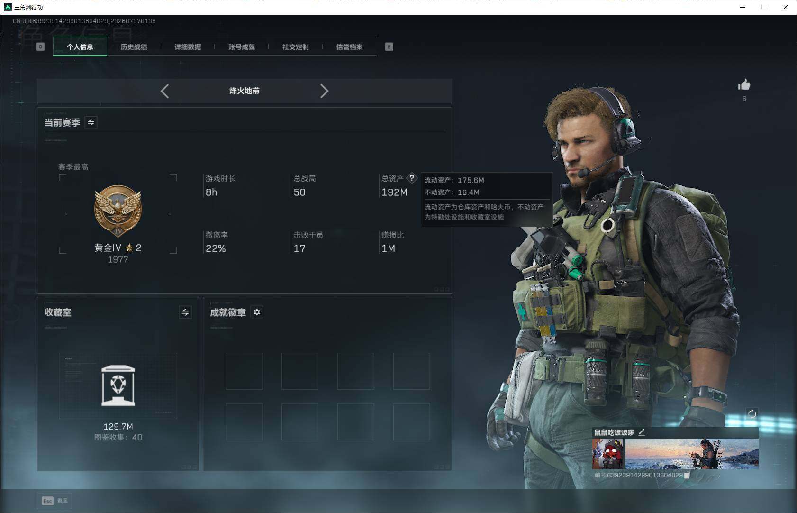Go to the 账号成就 tab
The image size is (797, 513).
[x=242, y=46]
